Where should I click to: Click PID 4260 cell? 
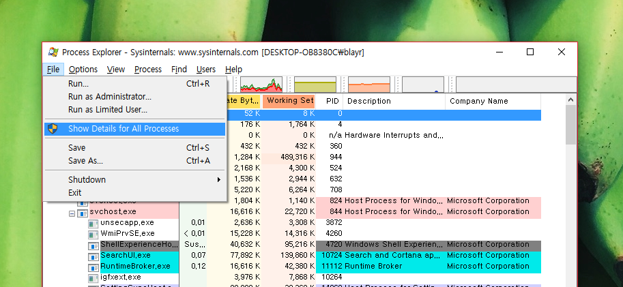[334, 233]
